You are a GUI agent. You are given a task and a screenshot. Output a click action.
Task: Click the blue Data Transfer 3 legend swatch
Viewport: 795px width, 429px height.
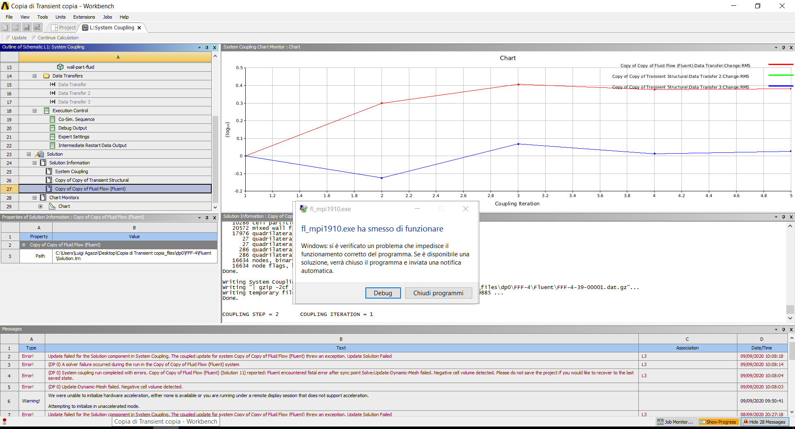coord(781,86)
